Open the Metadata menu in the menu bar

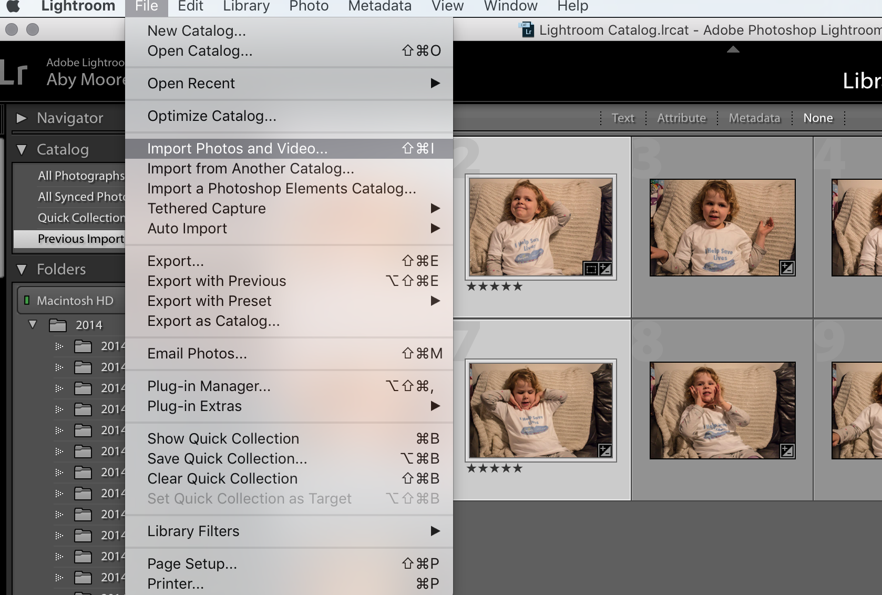(x=380, y=6)
